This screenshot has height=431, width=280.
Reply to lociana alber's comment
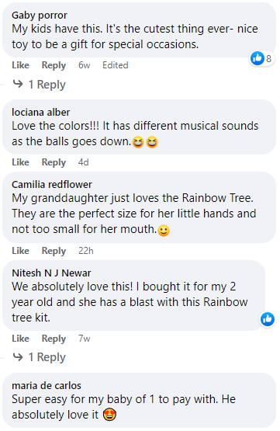(54, 162)
